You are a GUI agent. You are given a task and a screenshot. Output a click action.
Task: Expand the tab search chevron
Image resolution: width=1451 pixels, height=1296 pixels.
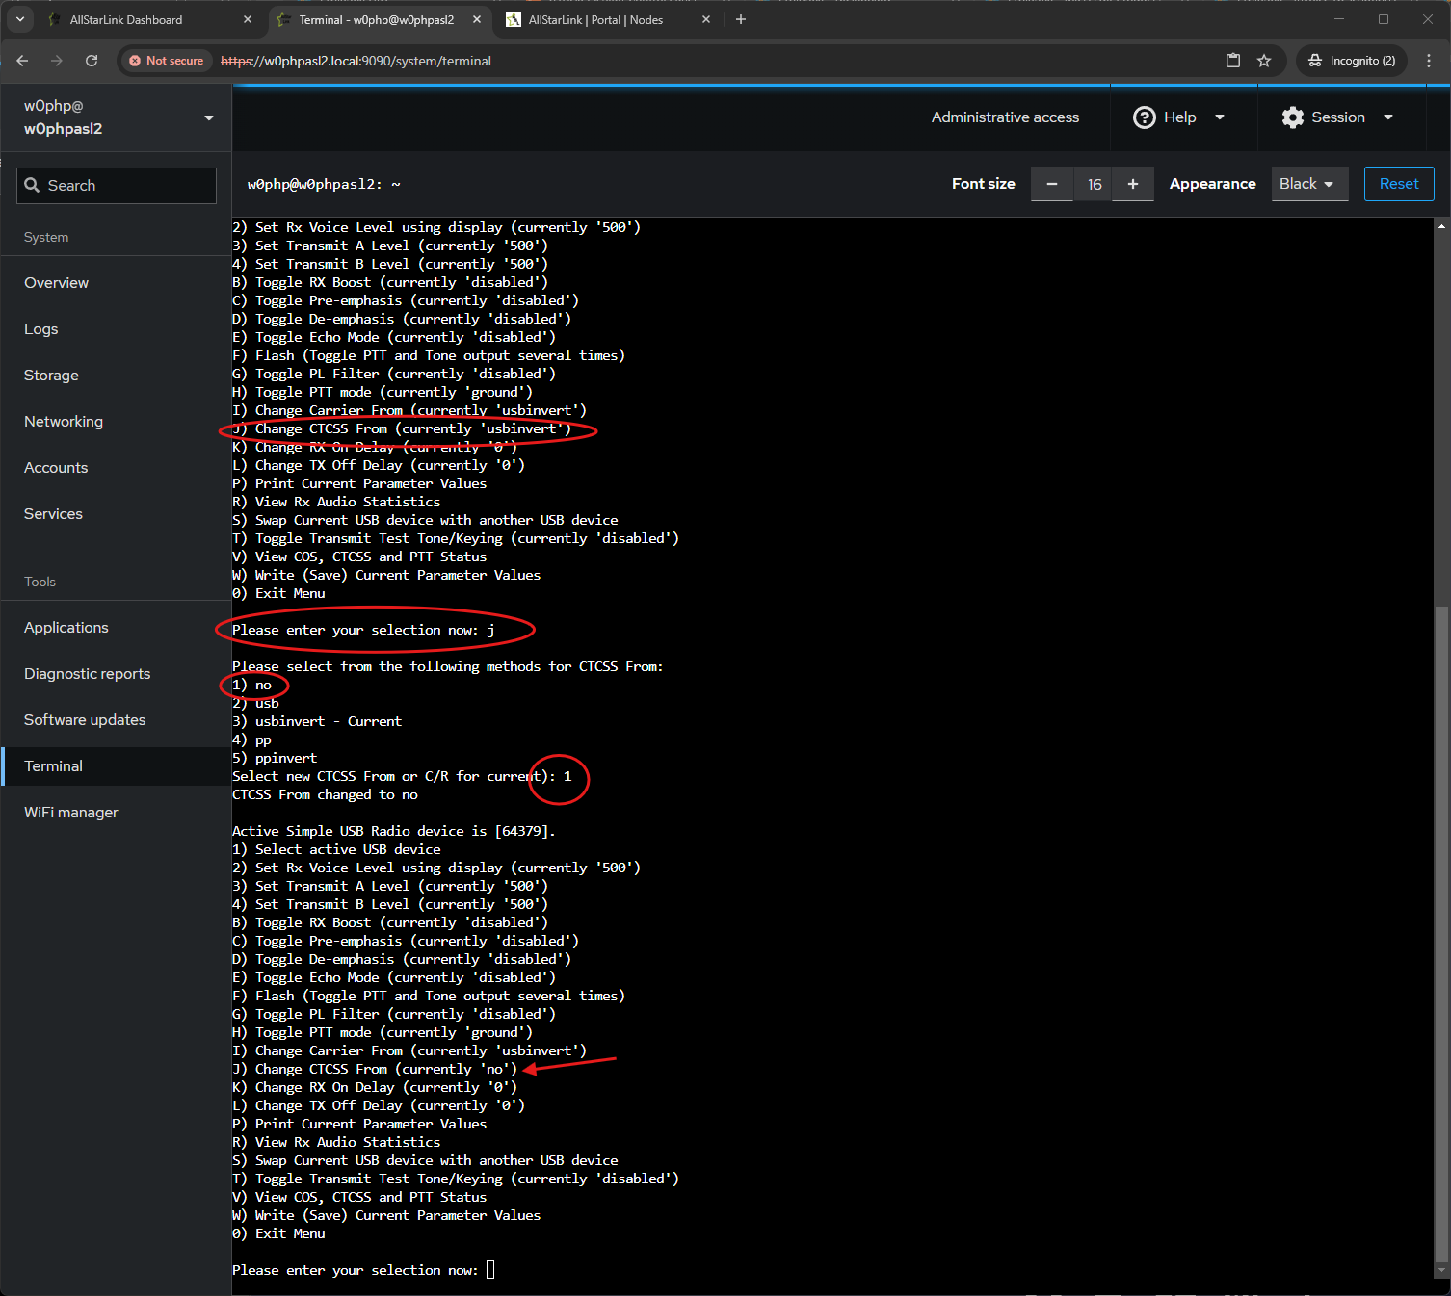click(20, 19)
